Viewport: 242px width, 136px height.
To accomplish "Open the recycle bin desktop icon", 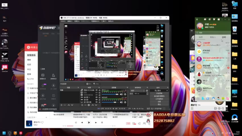I will click(235, 30).
